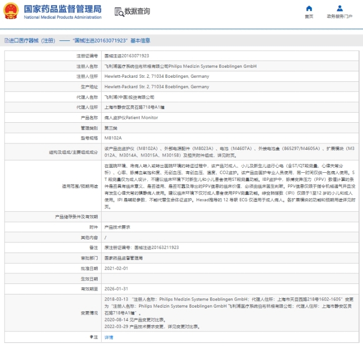363x346 pixels.
Task: Click the National Medical Products Administration subtitle
Action: click(x=63, y=17)
